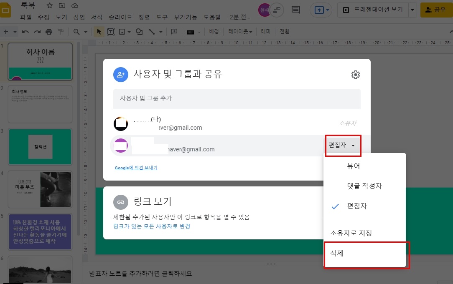Select the Line tool
Image resolution: width=453 pixels, height=284 pixels.
coord(151,31)
